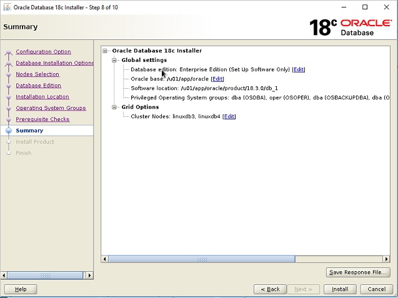
Task: Open Help for the installer
Action: tap(21, 289)
